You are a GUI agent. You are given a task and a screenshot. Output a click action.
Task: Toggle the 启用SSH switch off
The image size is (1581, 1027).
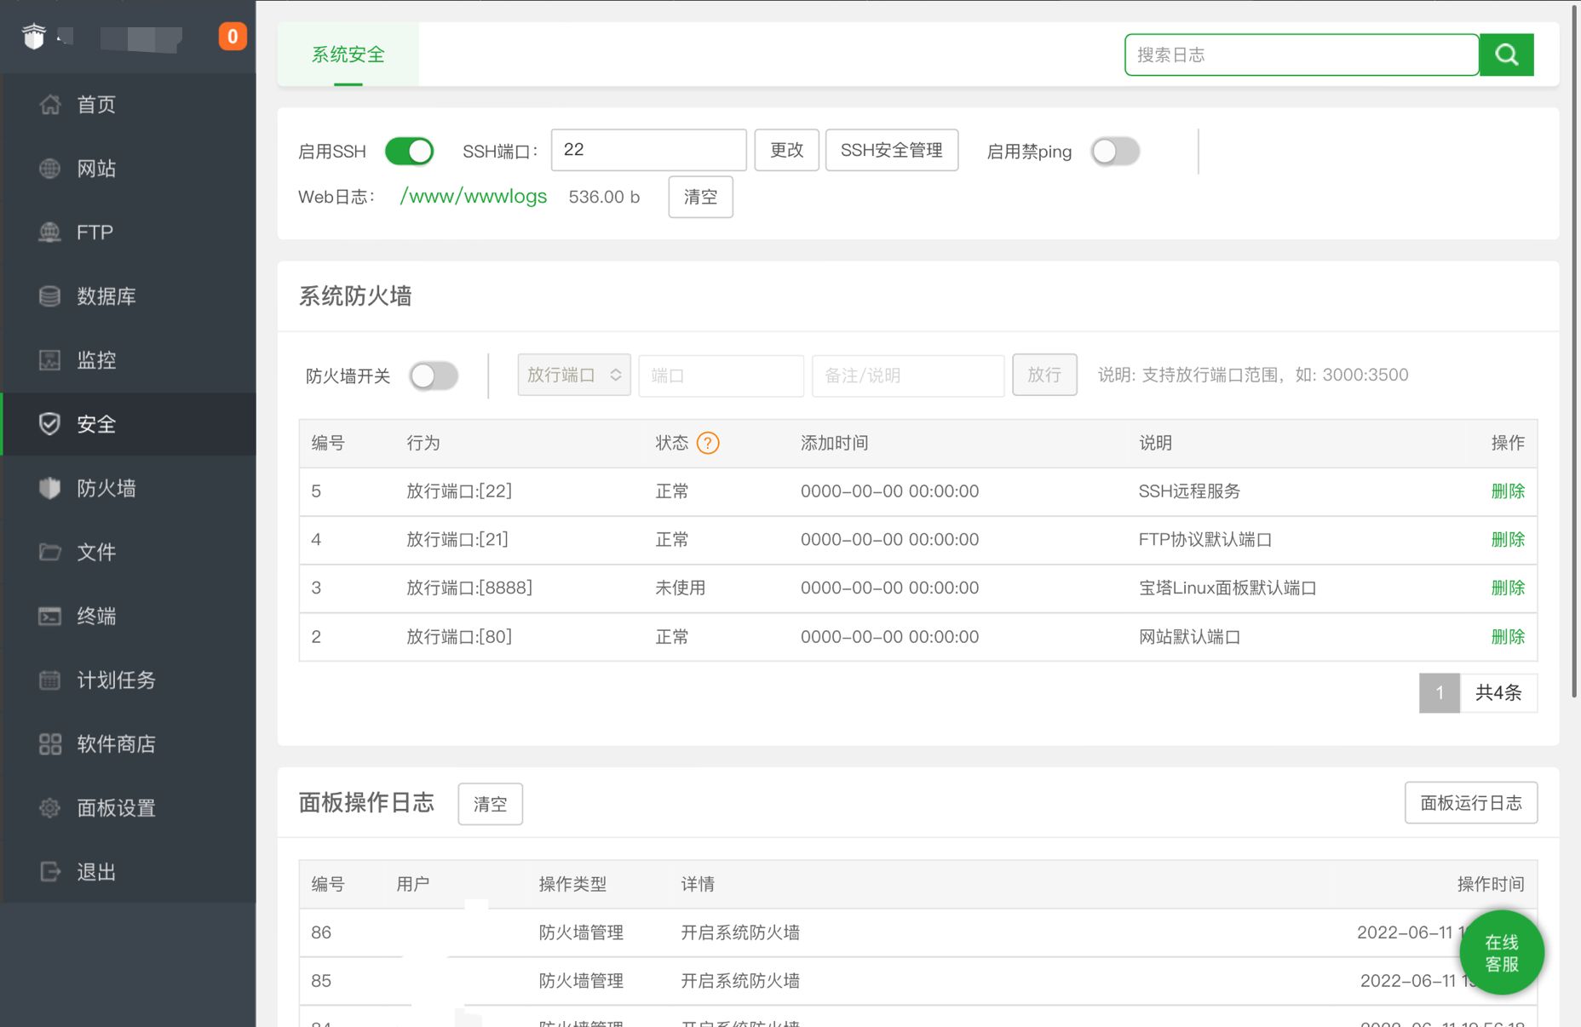pyautogui.click(x=409, y=152)
